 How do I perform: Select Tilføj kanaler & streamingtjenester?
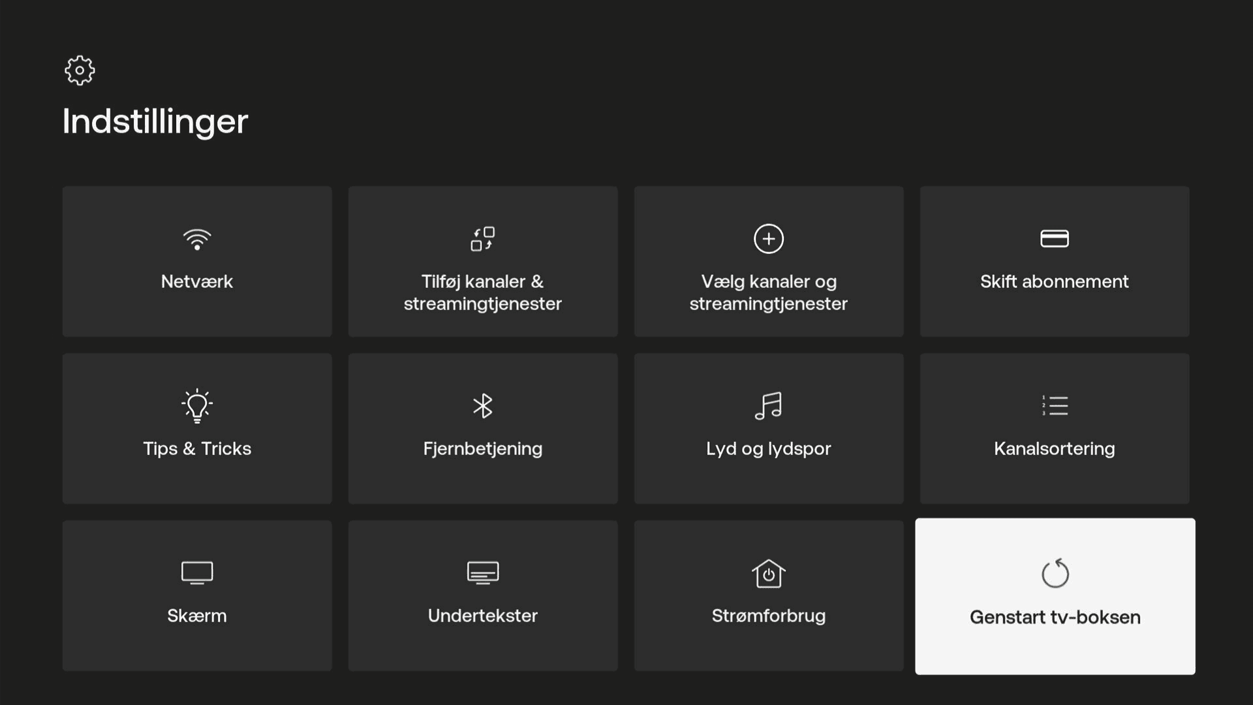(x=483, y=261)
